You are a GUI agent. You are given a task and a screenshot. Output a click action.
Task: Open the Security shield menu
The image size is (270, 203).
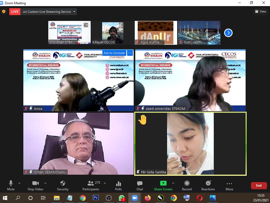click(63, 185)
